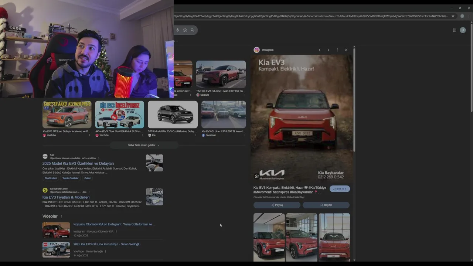Open the sahibinden.com result side thumbnail
The height and width of the screenshot is (266, 473).
coord(154,197)
